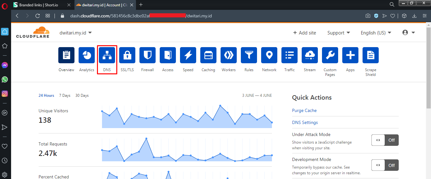Open Opera sidebar settings gear

tap(5, 175)
